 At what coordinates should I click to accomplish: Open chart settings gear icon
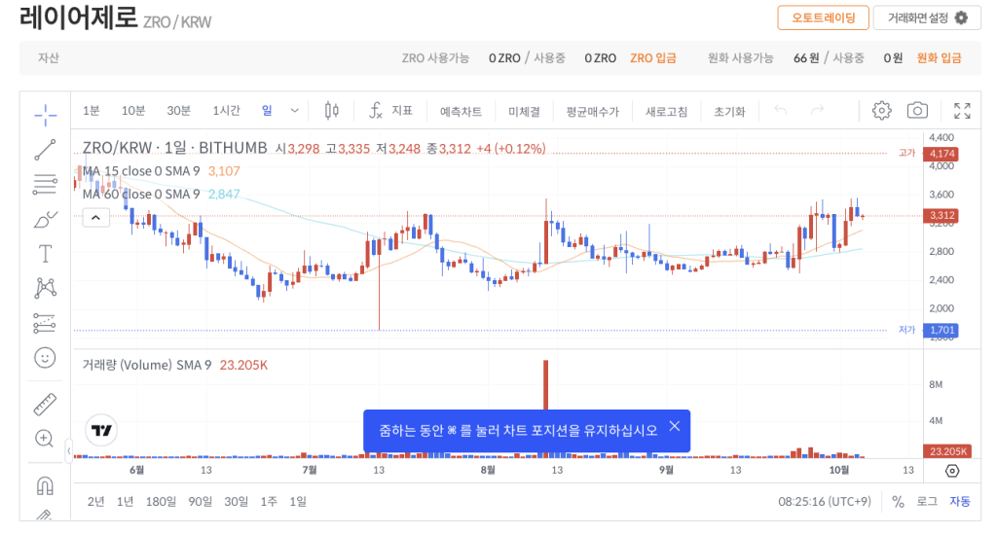(x=881, y=111)
